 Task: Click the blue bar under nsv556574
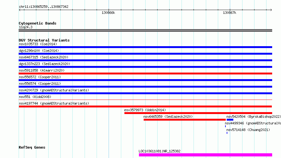coord(145,87)
